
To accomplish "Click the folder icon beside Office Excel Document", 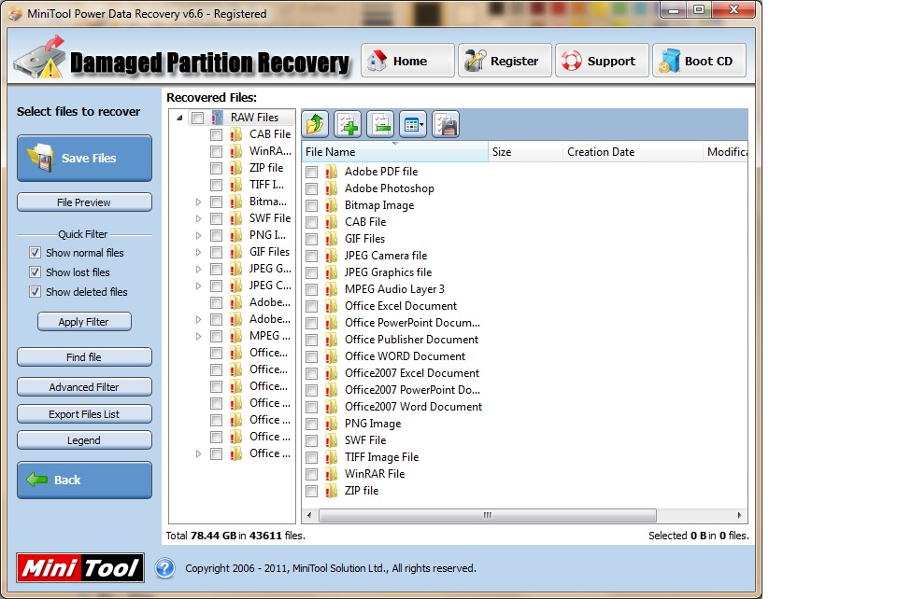I will click(x=331, y=306).
